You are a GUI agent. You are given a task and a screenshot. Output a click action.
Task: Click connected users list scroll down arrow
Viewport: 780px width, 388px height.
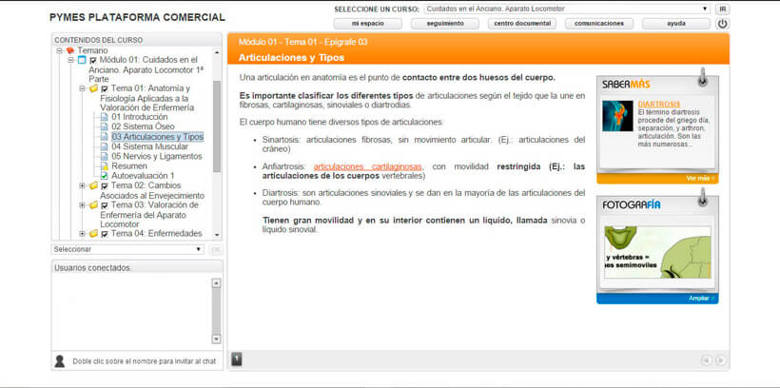(216, 339)
